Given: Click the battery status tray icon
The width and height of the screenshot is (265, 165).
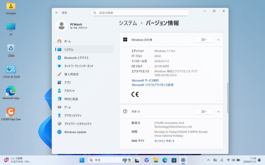Looking at the screenshot, I should tap(238, 160).
